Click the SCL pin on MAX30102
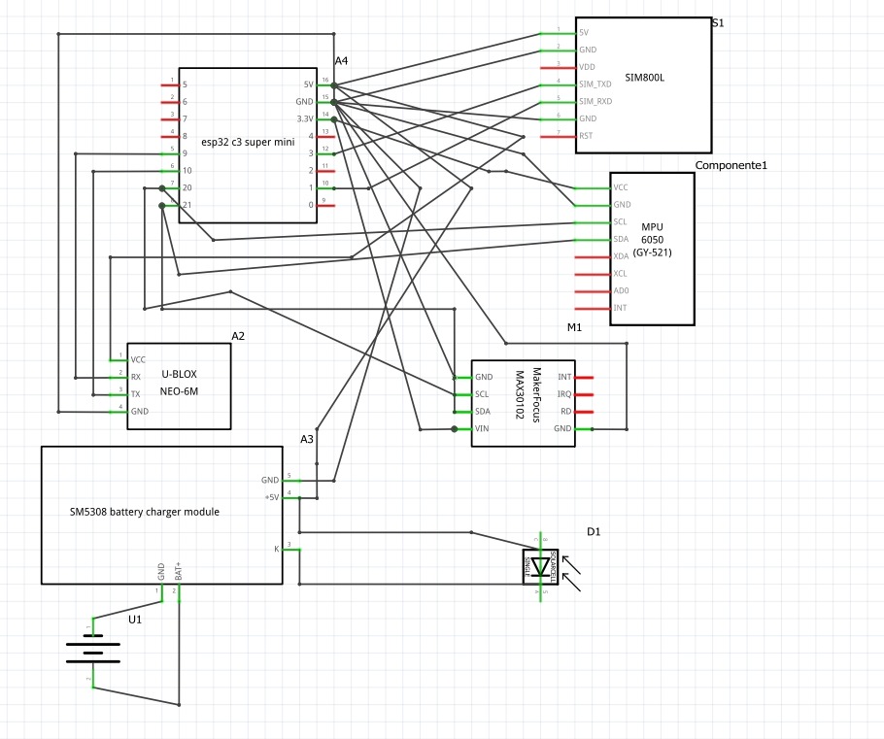884x739 pixels. (x=462, y=394)
